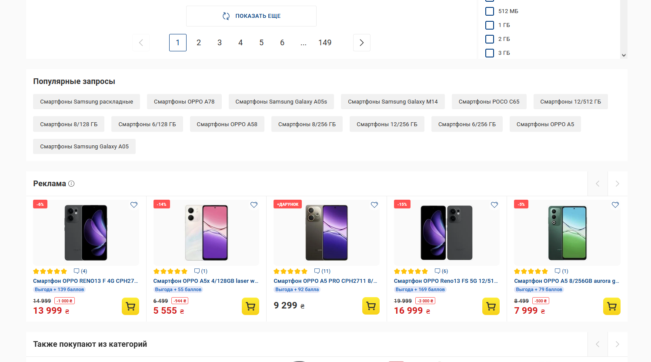Go to page 3 of results
Viewport: 651px width, 362px height.
tap(220, 43)
